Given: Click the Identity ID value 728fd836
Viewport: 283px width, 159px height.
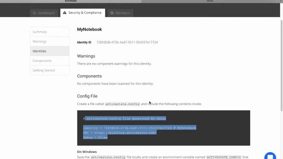Looking at the screenshot, I should pyautogui.click(x=127, y=42).
